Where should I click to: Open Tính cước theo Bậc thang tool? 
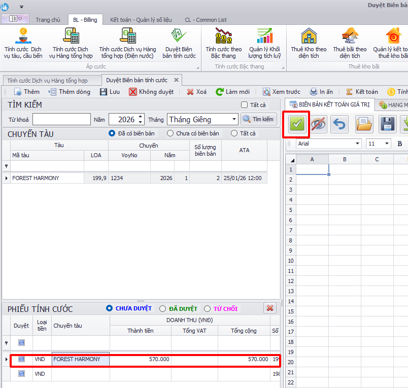223,44
